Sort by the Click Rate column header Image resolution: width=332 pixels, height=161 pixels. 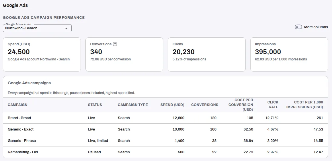(x=272, y=105)
